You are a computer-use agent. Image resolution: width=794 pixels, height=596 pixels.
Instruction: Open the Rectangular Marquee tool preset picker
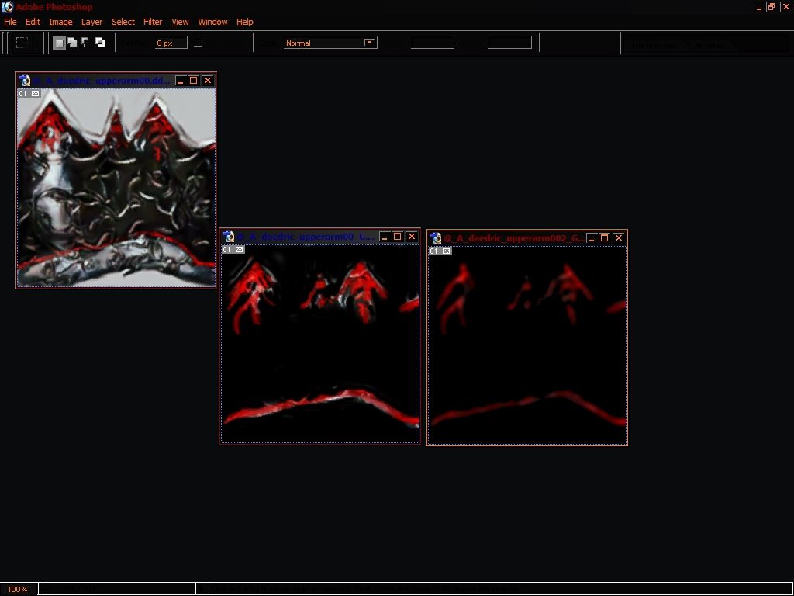click(27, 43)
